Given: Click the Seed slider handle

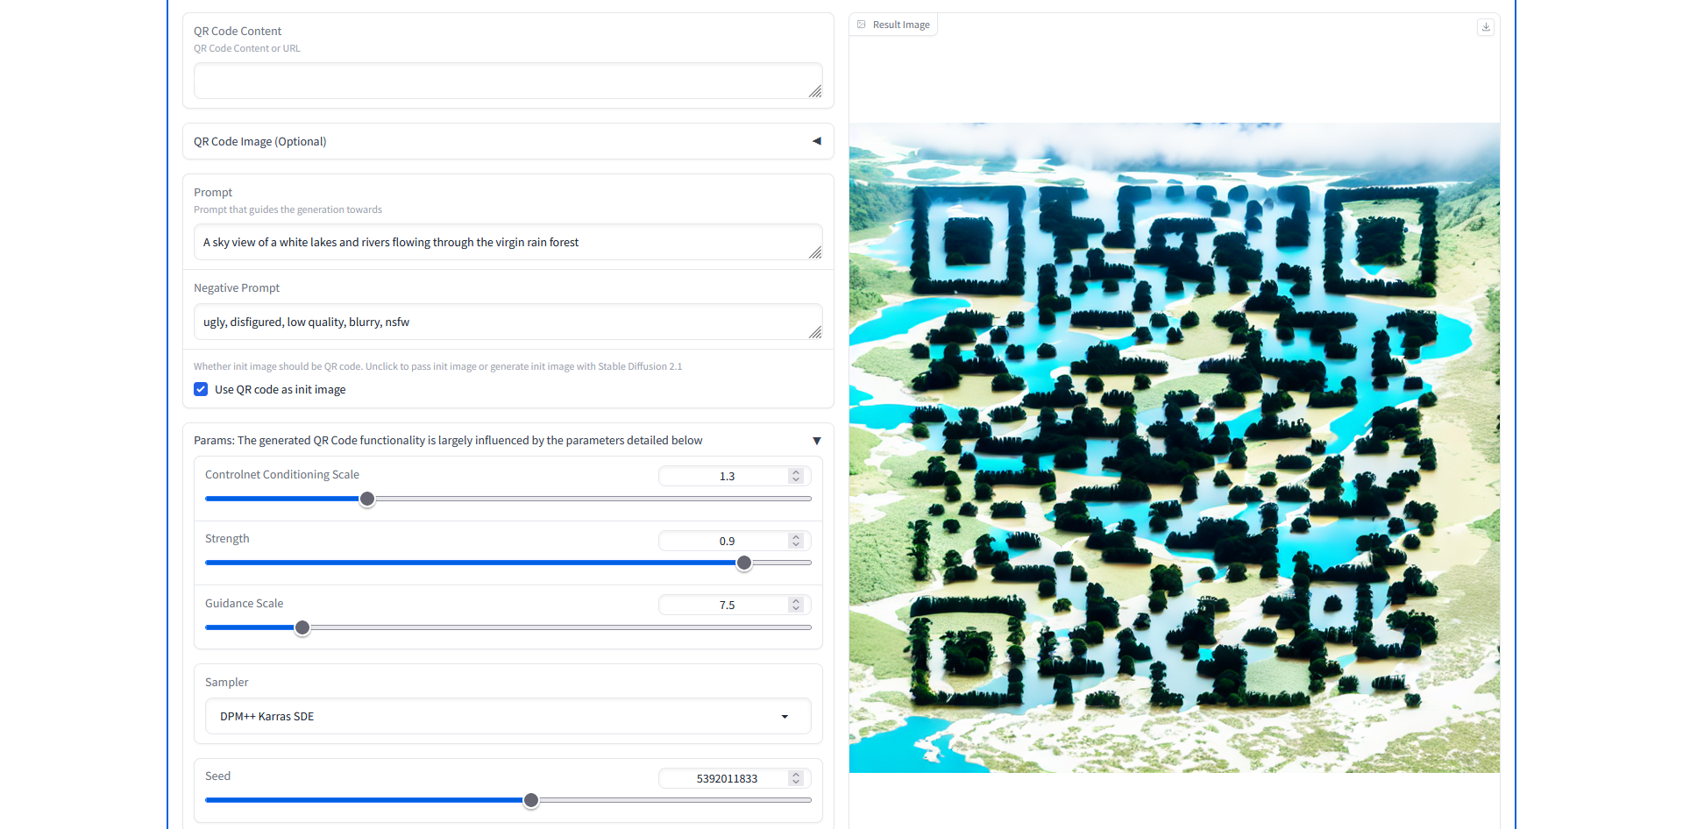Looking at the screenshot, I should click(x=531, y=800).
